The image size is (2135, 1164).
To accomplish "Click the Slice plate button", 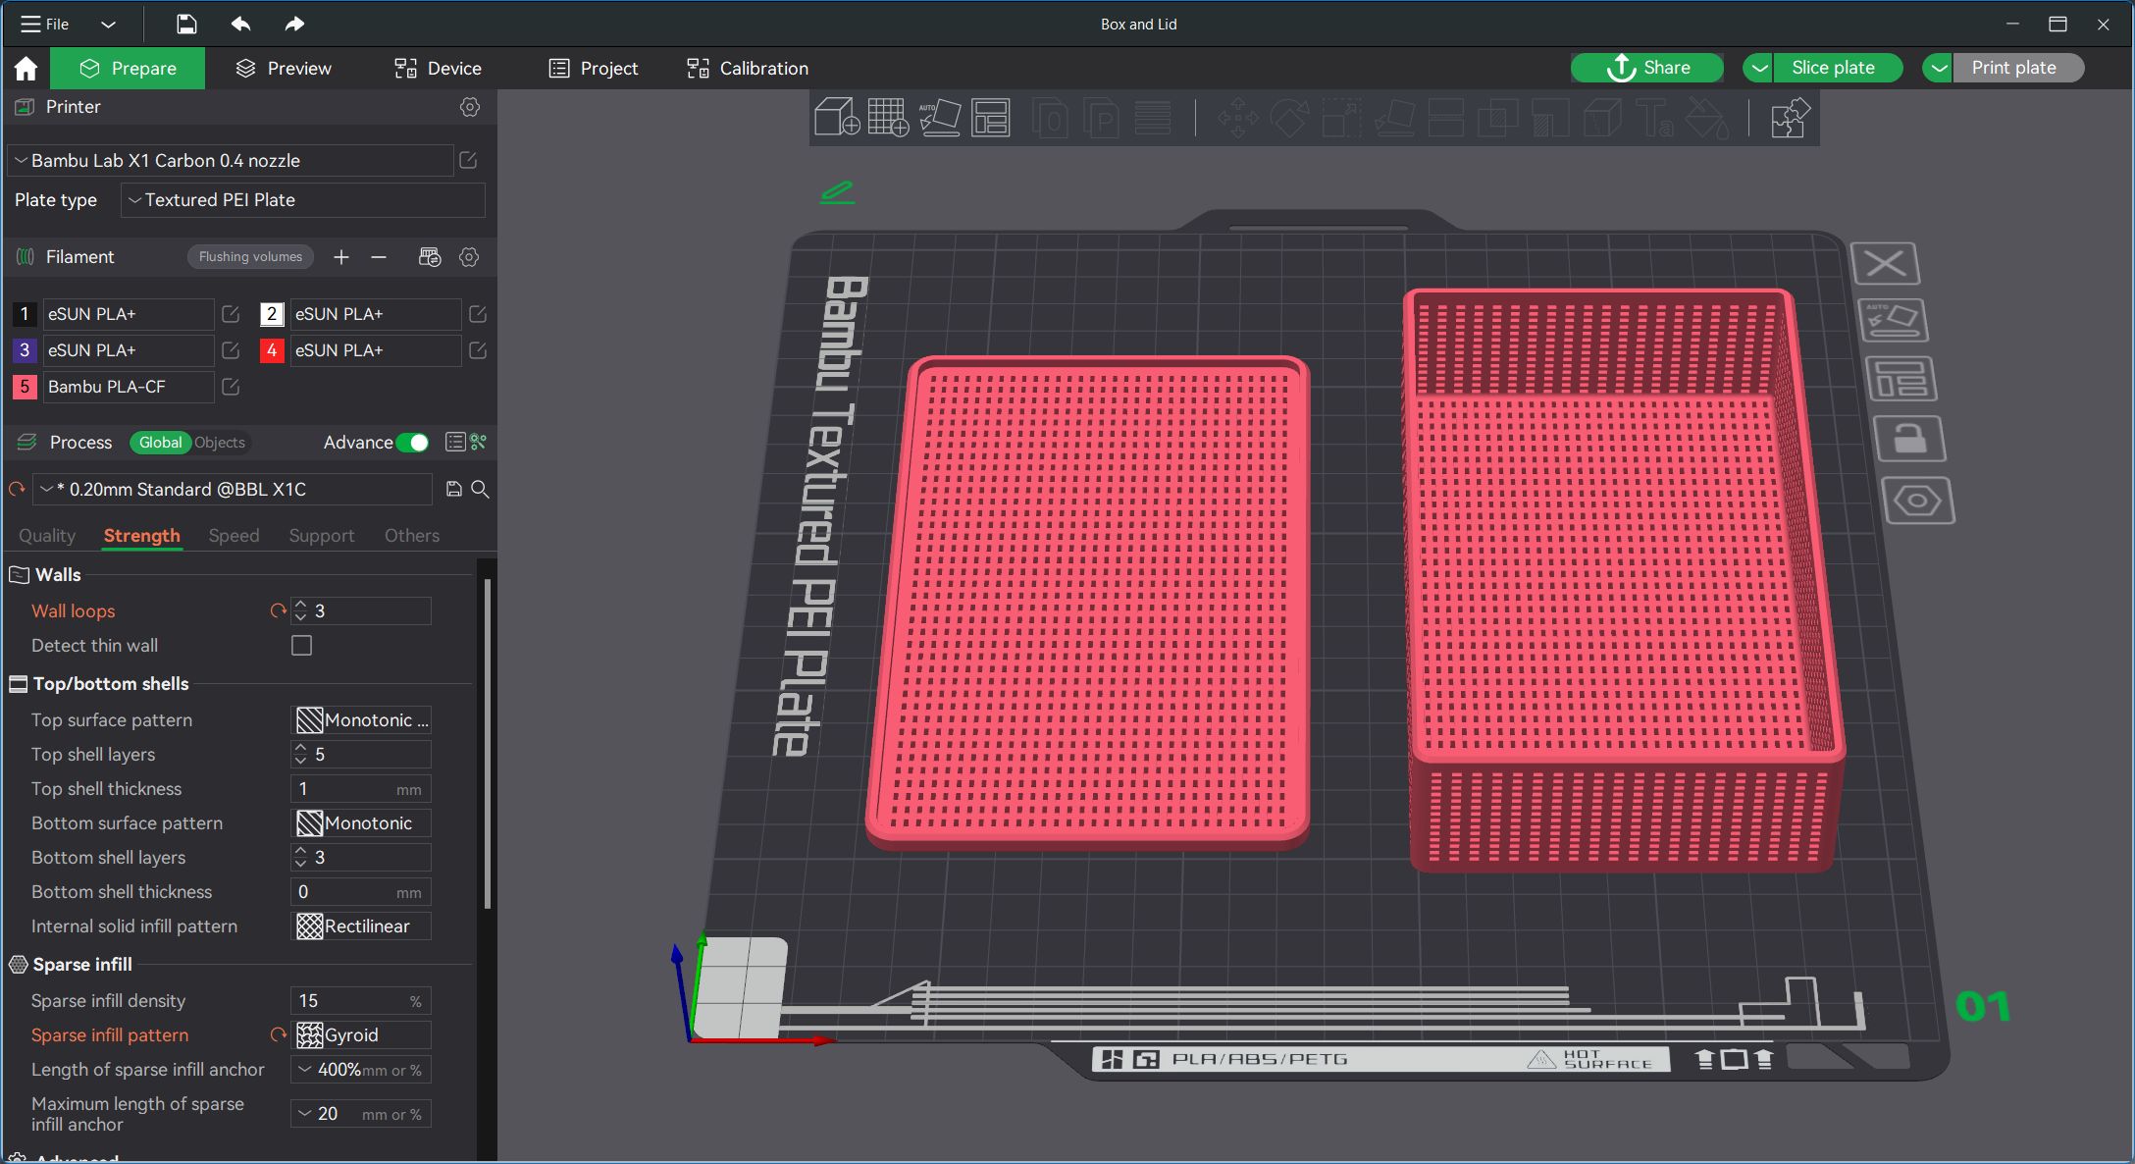I will point(1833,68).
